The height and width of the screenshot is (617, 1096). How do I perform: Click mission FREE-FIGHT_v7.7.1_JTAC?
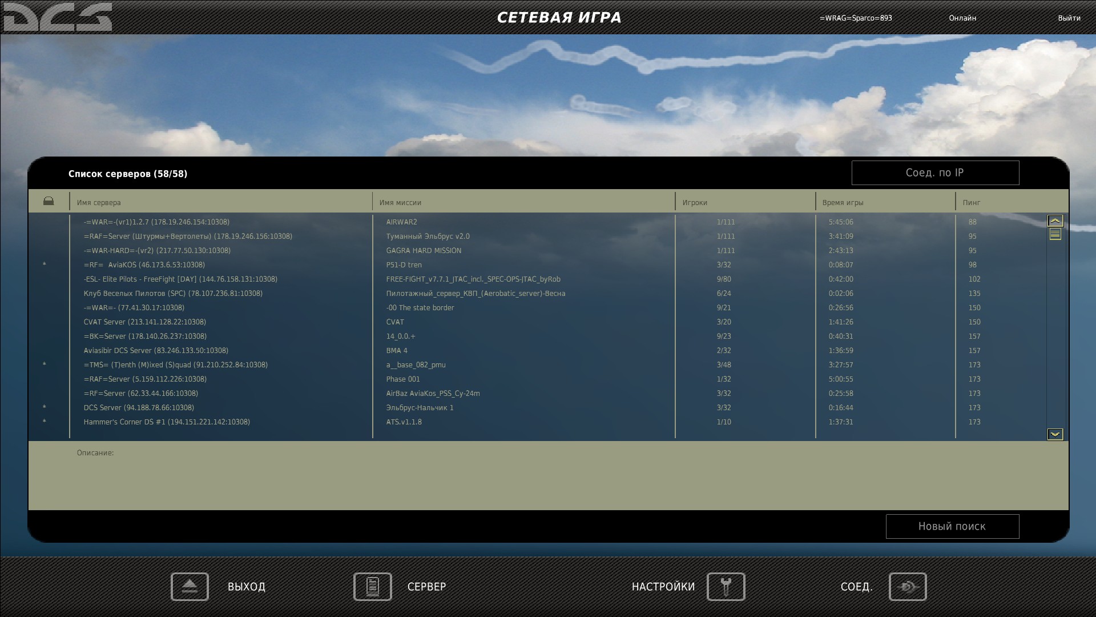473,279
